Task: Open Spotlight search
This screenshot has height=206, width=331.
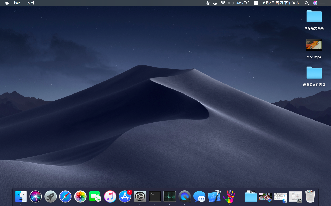Action: pyautogui.click(x=307, y=3)
